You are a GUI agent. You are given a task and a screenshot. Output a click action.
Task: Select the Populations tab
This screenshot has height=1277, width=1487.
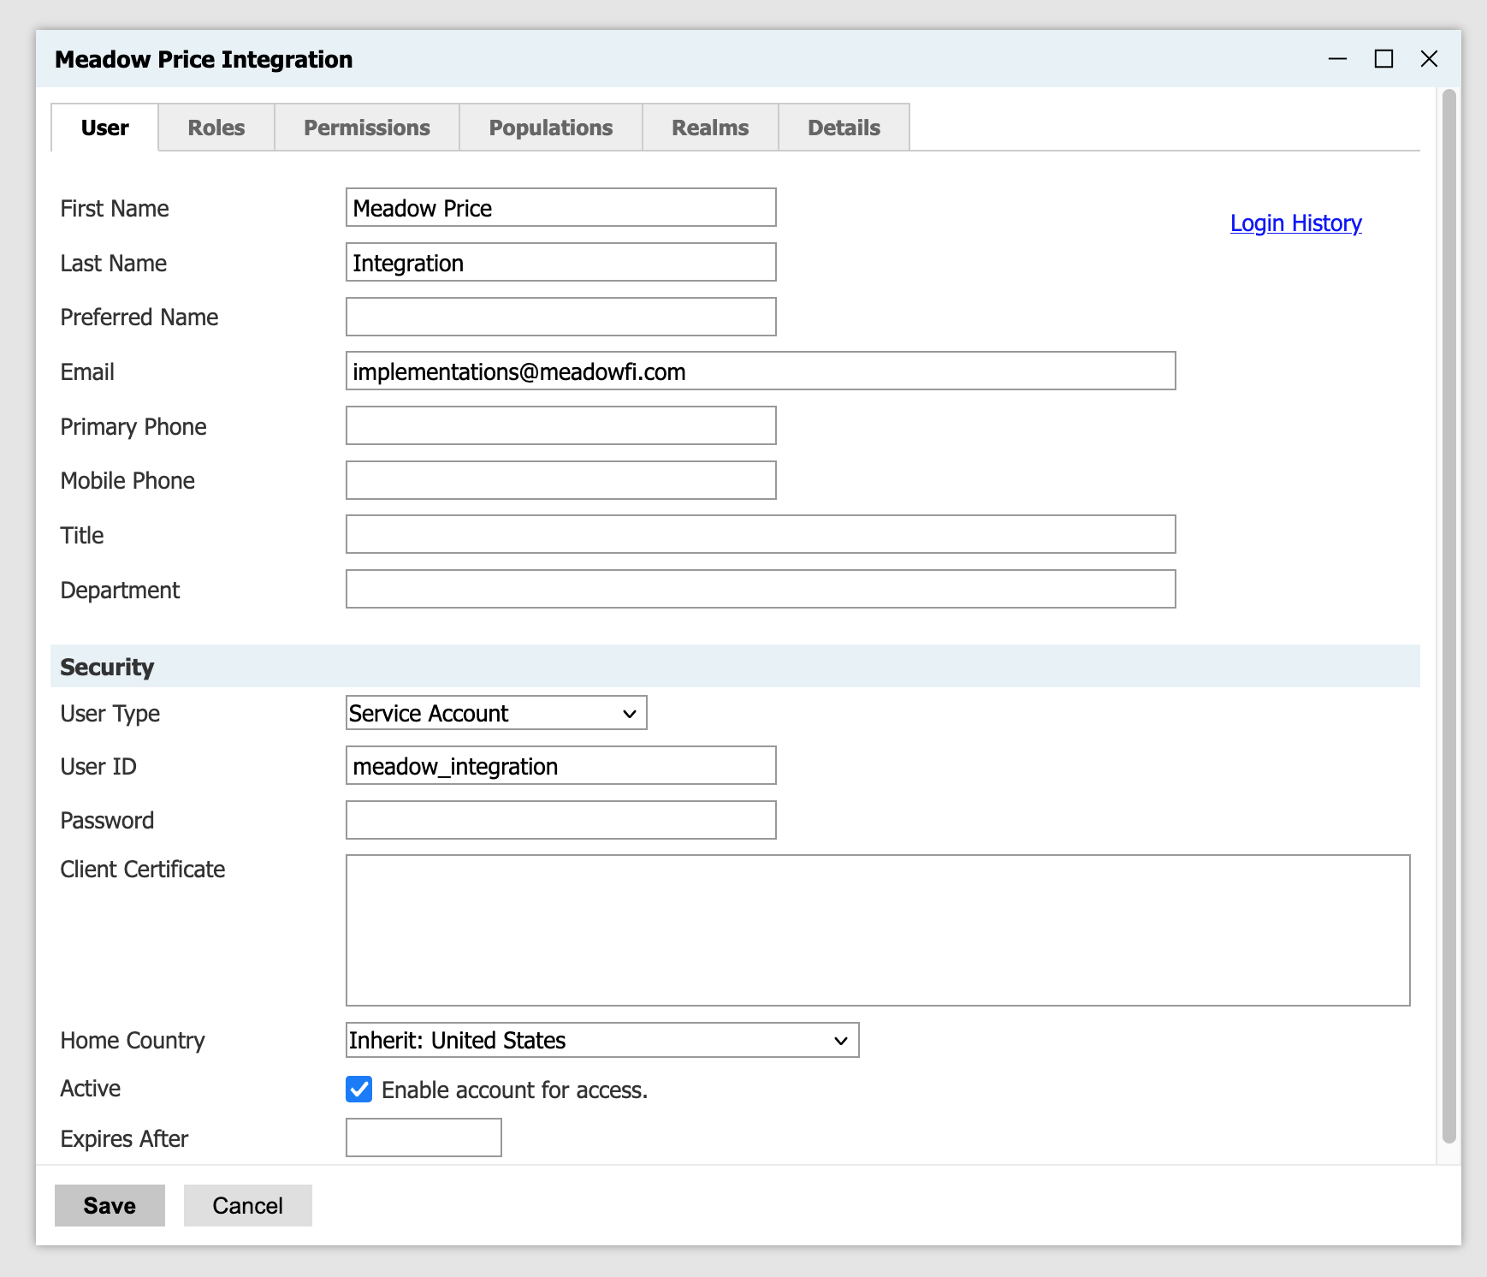click(x=551, y=128)
